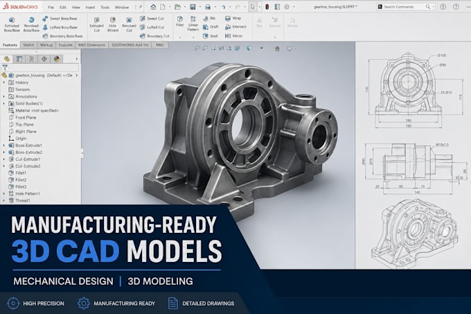Click the Rebuild traffic light icon
Viewport: 471px width, 314px height.
pyautogui.click(x=267, y=7)
